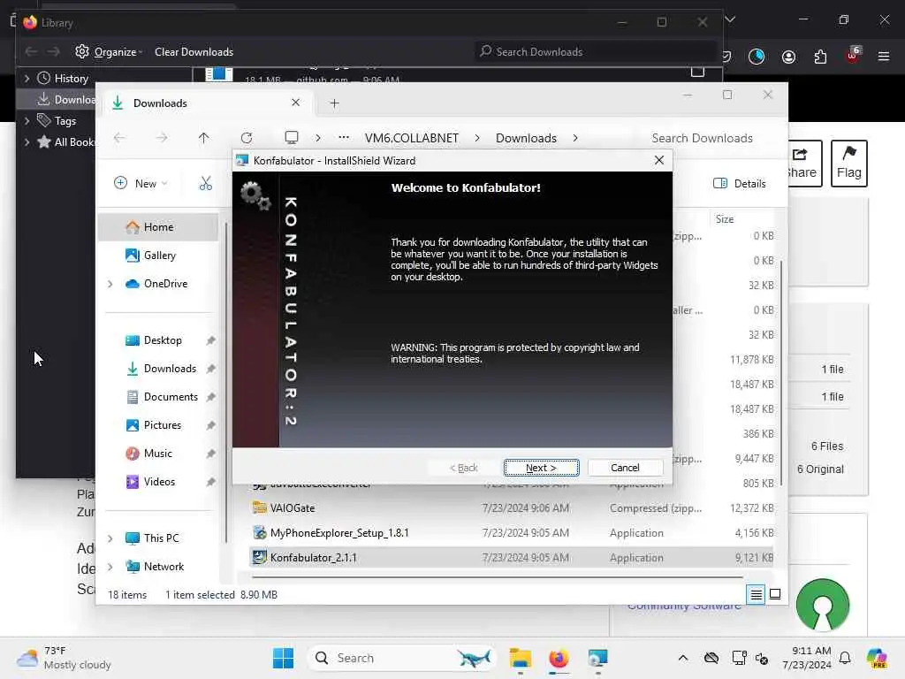
Task: Select Home in Explorer navigation pane
Action: click(x=159, y=227)
